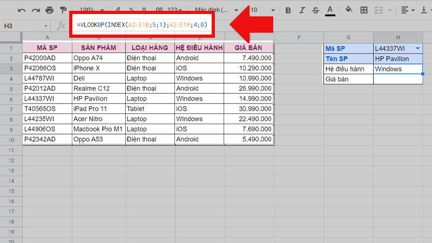Select cell L44337WI in column A

coord(48,99)
